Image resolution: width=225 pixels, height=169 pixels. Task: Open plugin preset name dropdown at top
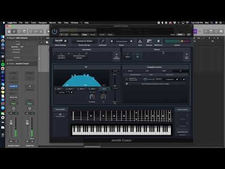click(x=78, y=30)
